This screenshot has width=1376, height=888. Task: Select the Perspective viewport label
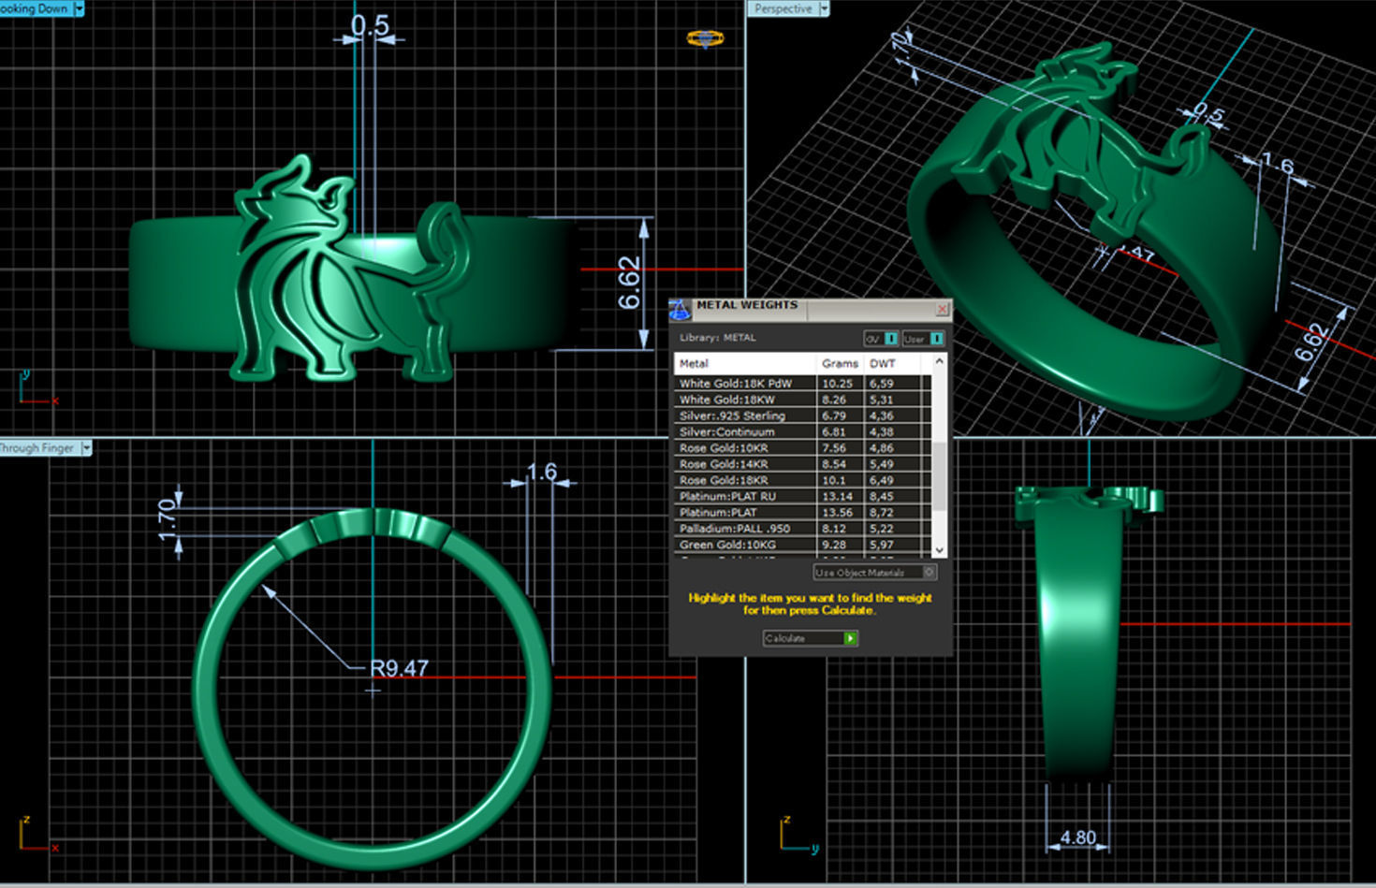coord(783,8)
